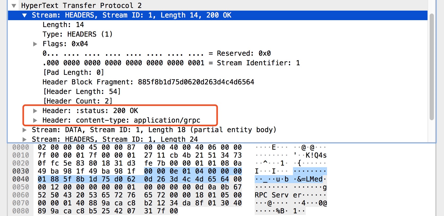Viewport: 444px width, 216px height.
Task: Expand the DATA stream with Length 18
Action: (x=25, y=130)
